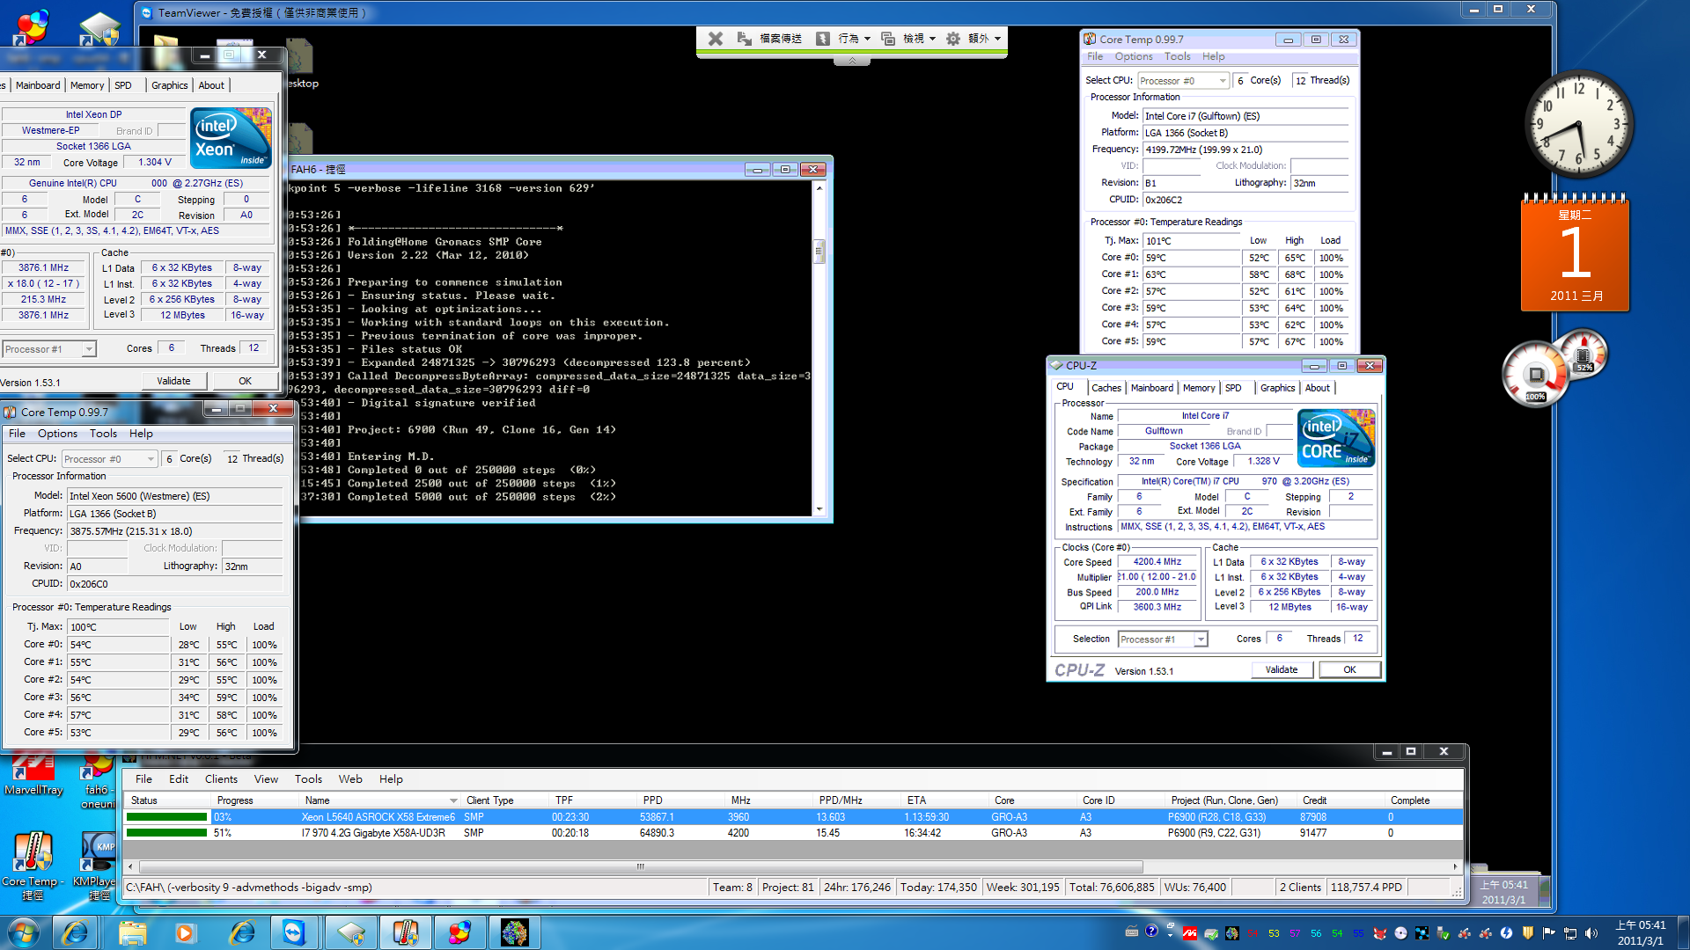Viewport: 1690px width, 950px height.
Task: Click OK button in right CPU-Z
Action: pyautogui.click(x=1349, y=669)
